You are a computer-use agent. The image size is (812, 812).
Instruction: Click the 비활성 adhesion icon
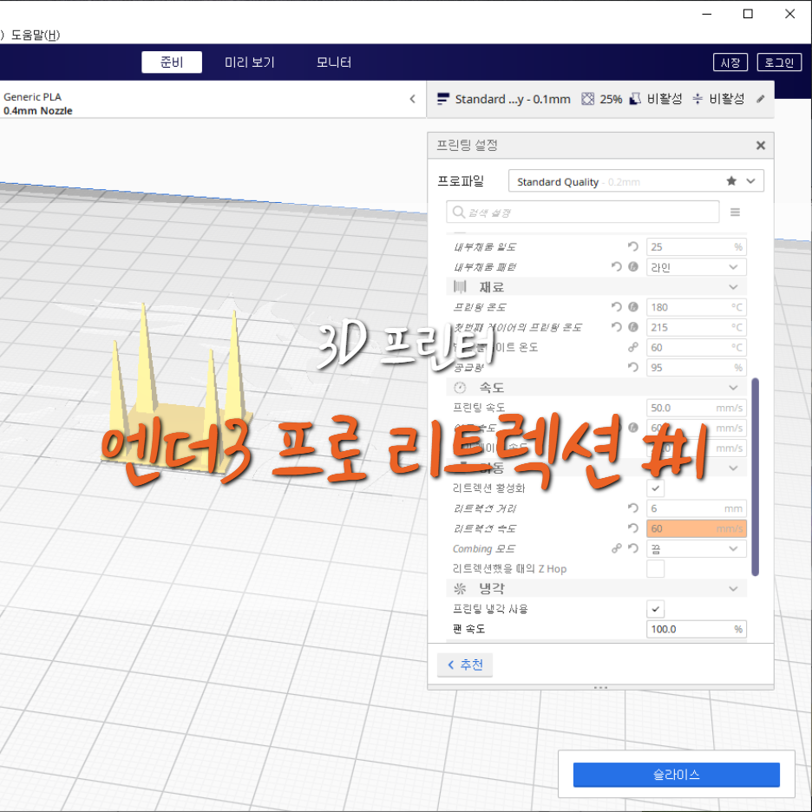coord(697,99)
